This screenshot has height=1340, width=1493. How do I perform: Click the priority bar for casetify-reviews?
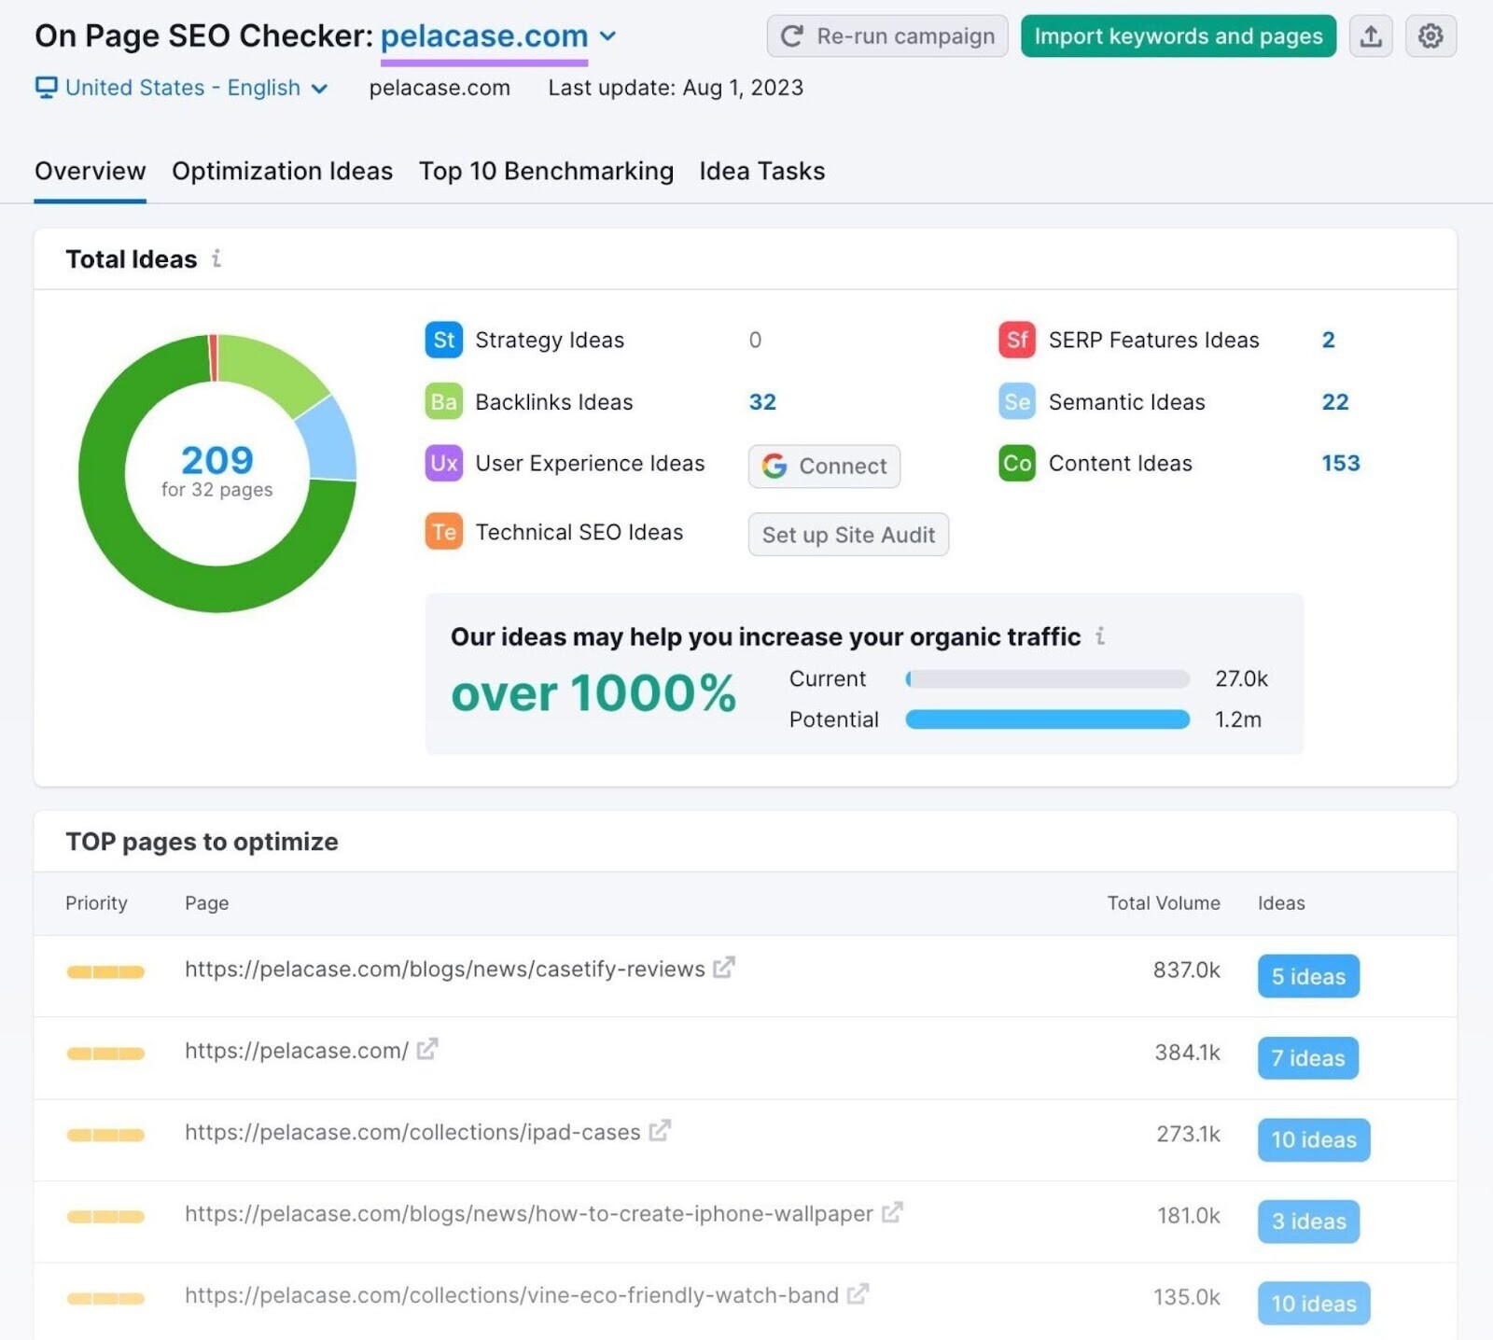pos(105,972)
